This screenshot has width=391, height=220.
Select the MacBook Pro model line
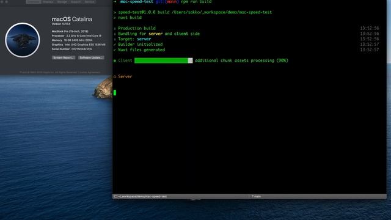[70, 31]
